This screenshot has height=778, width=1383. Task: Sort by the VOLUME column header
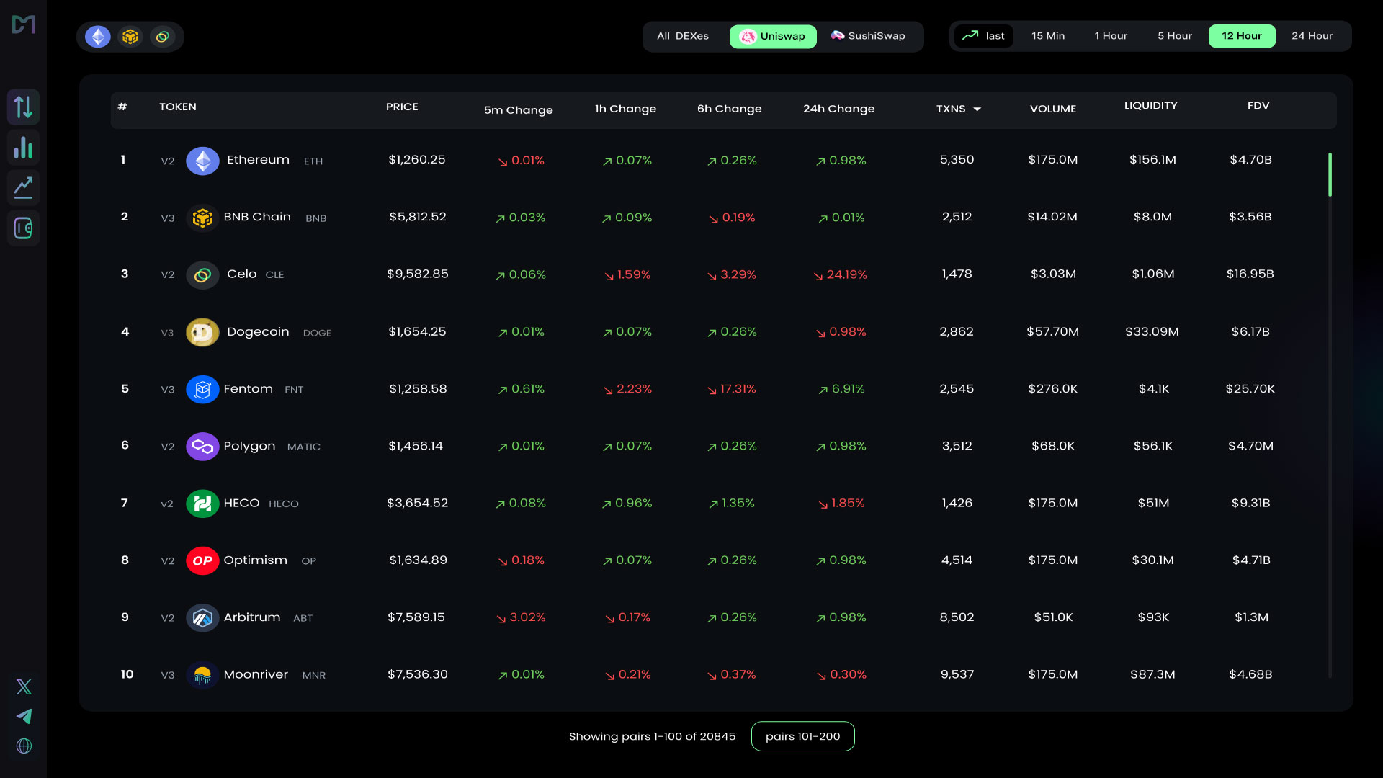point(1053,109)
